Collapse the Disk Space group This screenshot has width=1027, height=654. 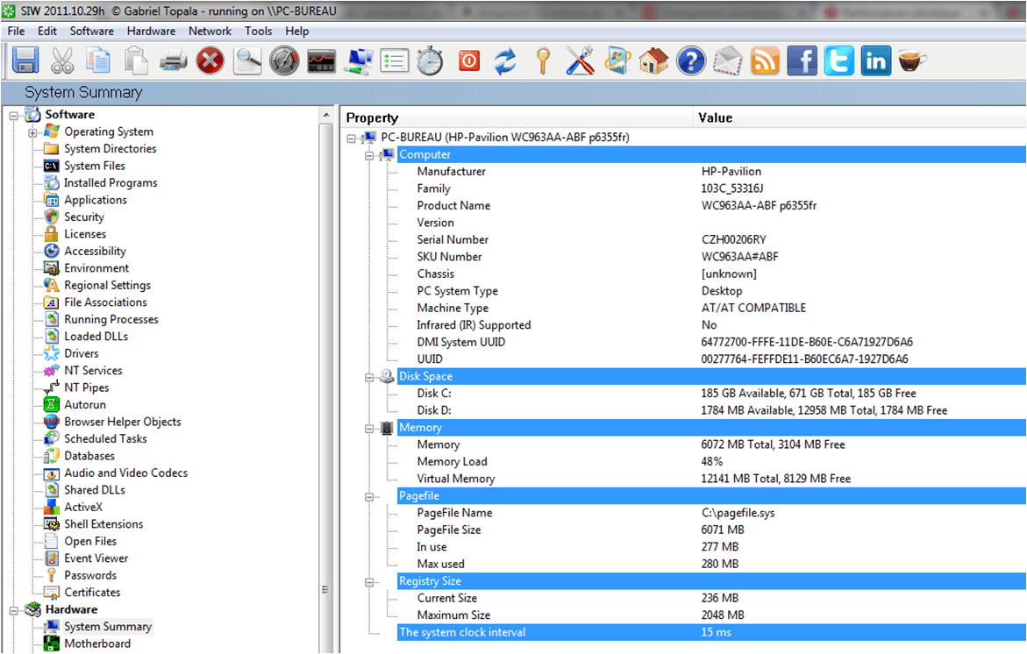(369, 377)
